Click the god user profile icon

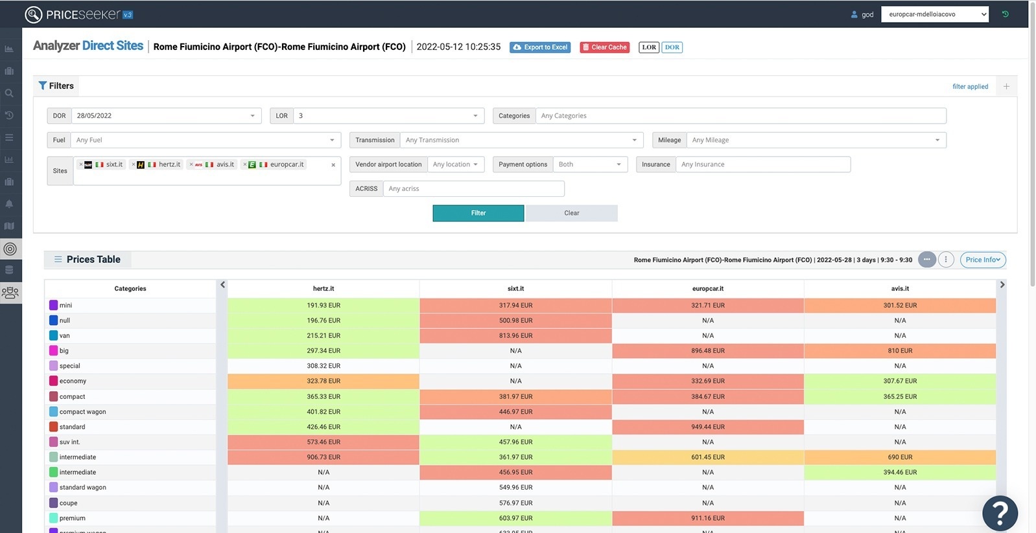click(854, 14)
